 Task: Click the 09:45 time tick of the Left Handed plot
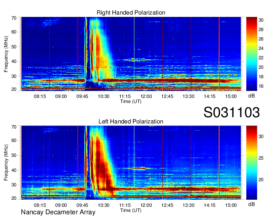82,205
